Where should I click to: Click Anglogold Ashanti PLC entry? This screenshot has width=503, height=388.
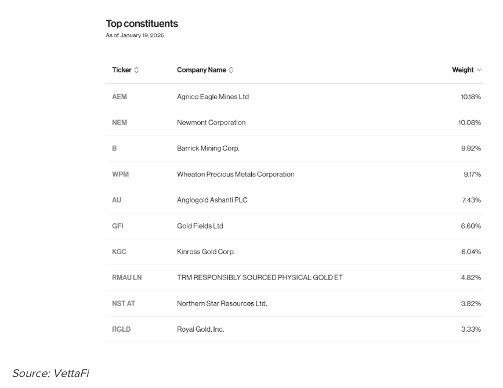212,200
